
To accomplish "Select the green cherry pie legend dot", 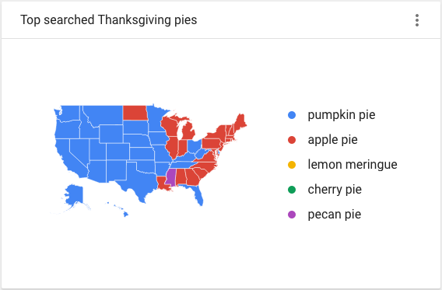I will click(292, 190).
